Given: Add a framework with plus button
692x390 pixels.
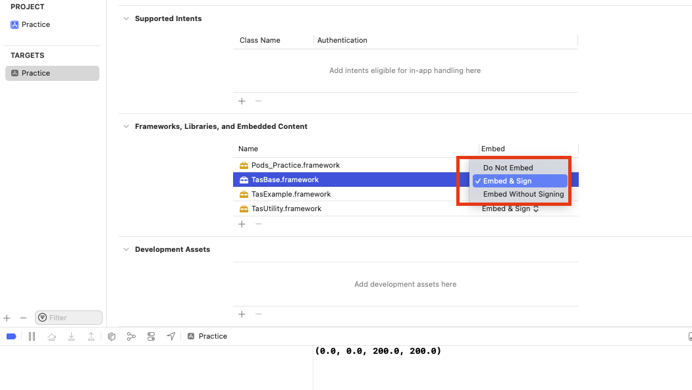Looking at the screenshot, I should tap(242, 224).
